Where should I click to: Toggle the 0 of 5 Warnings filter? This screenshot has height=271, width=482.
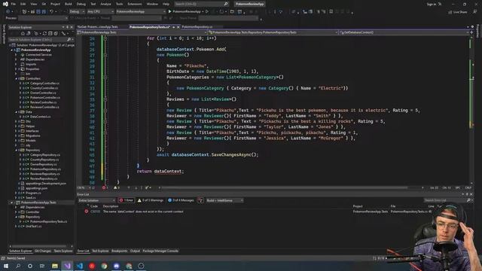point(151,200)
